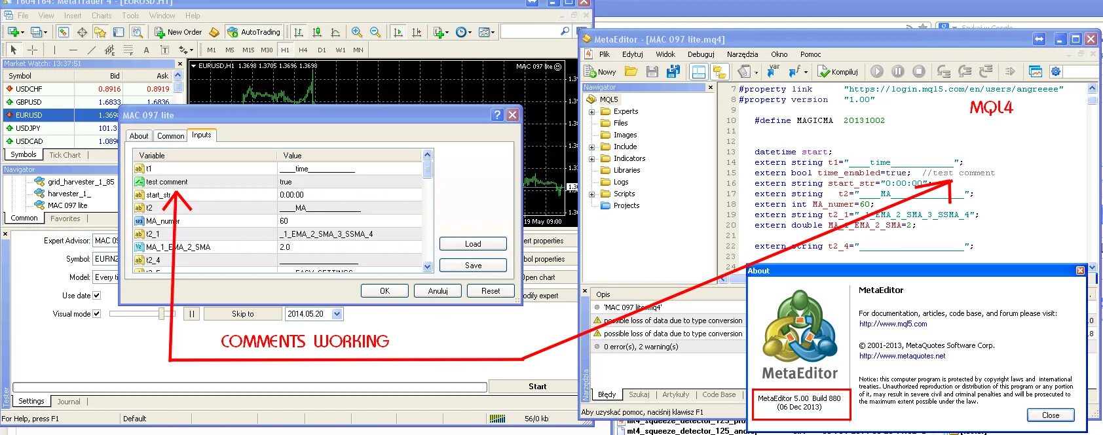The width and height of the screenshot is (1103, 435).
Task: Select the Fibonacci retracement tool
Action: (128, 50)
